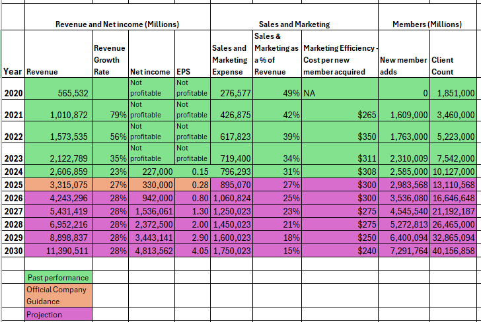Select projected 2027 revenue 5,431,419
The height and width of the screenshot is (322, 481).
point(58,211)
